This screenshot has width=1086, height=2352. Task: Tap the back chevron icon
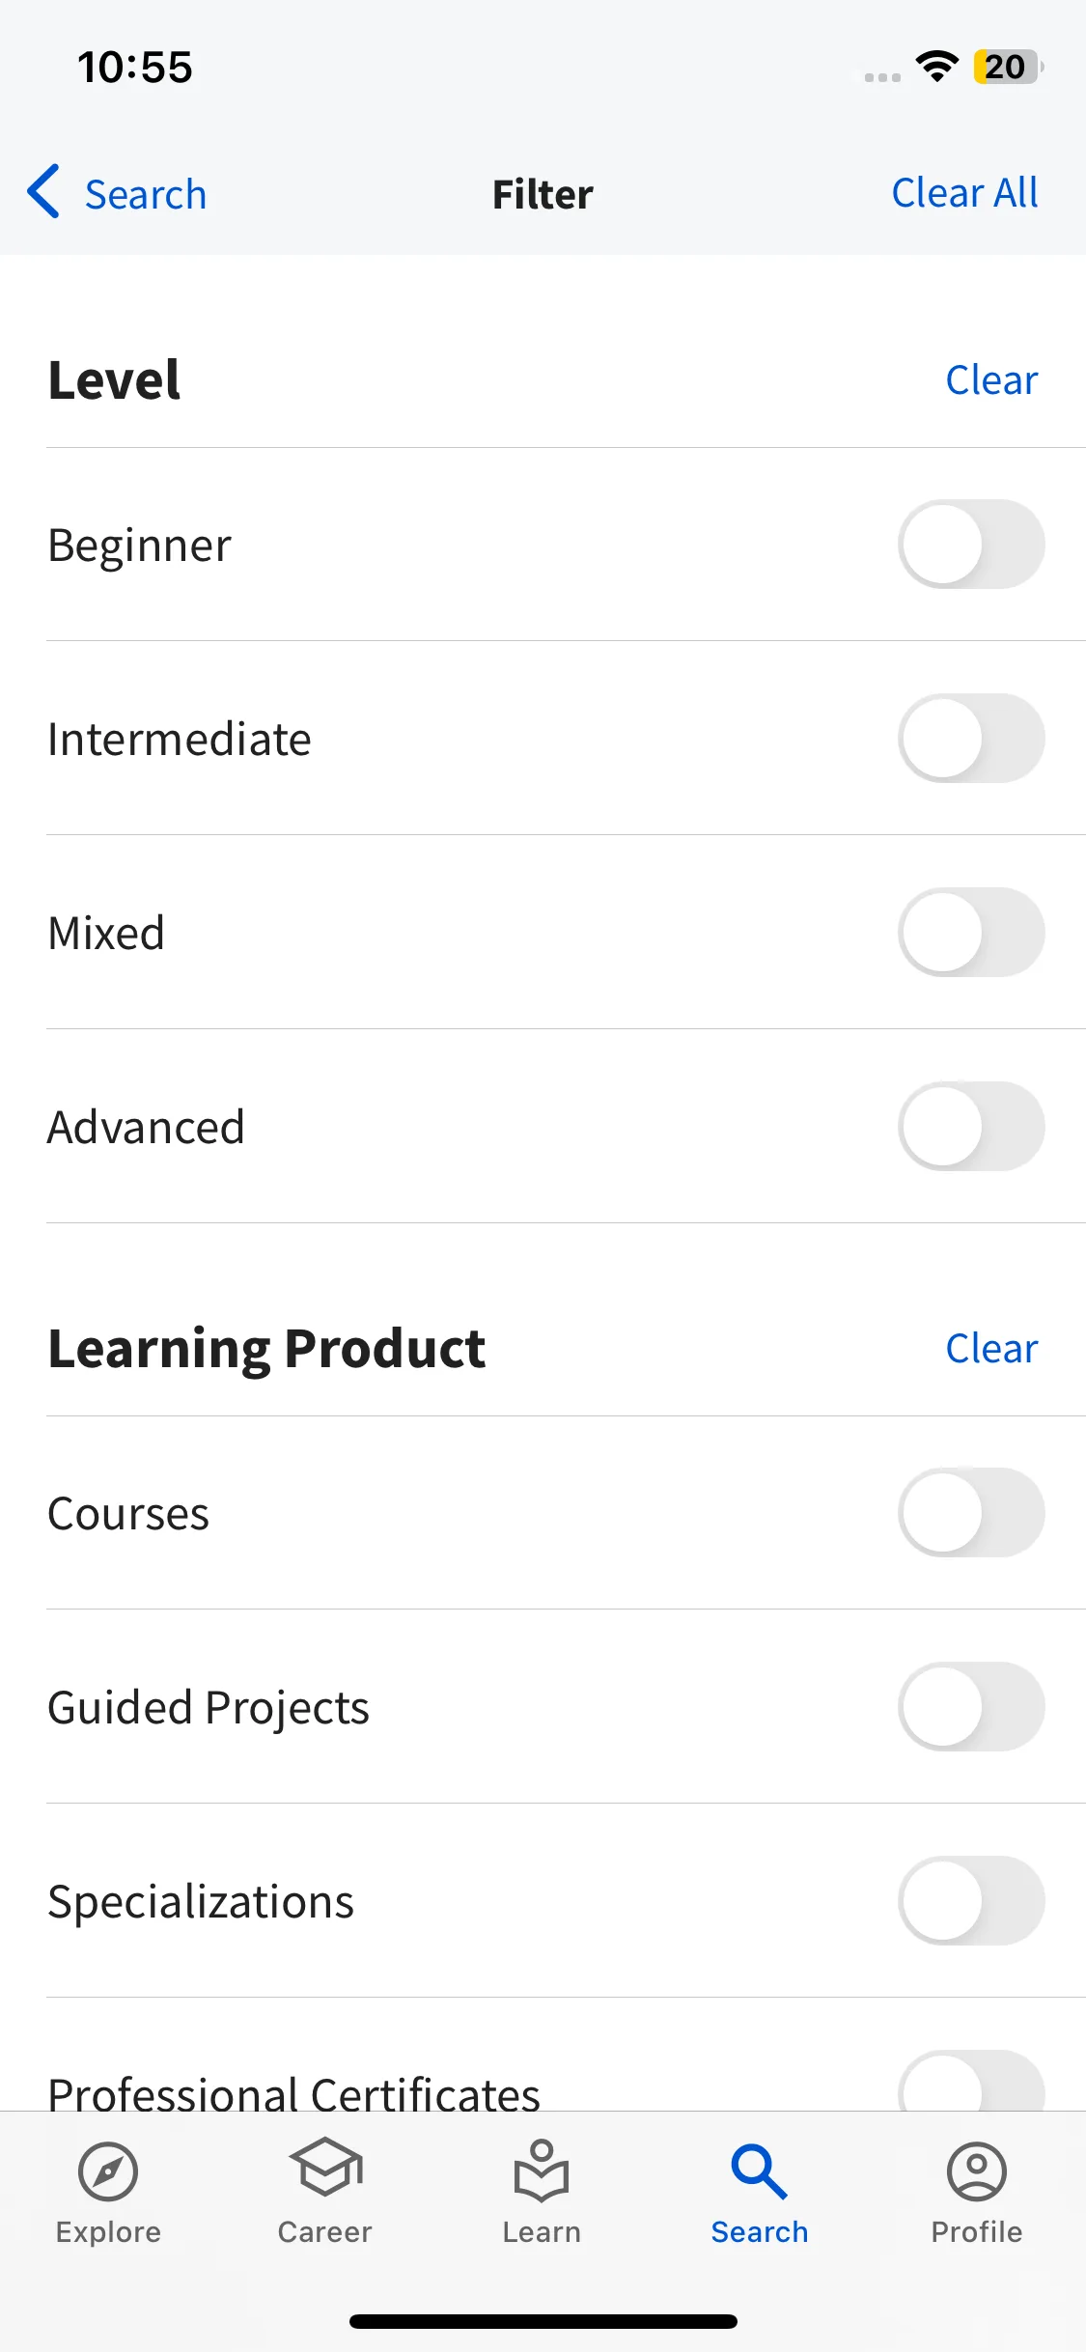pyautogui.click(x=43, y=191)
